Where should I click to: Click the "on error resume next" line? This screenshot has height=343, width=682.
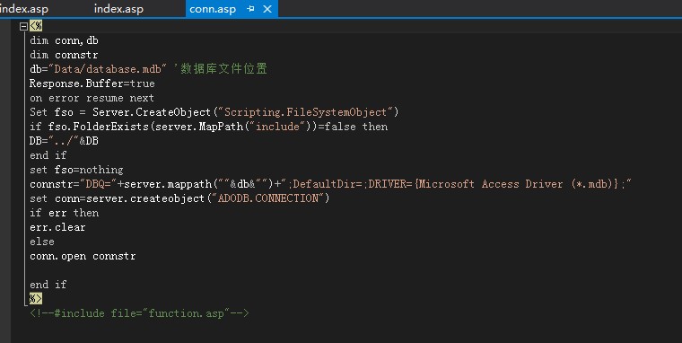pyautogui.click(x=92, y=98)
